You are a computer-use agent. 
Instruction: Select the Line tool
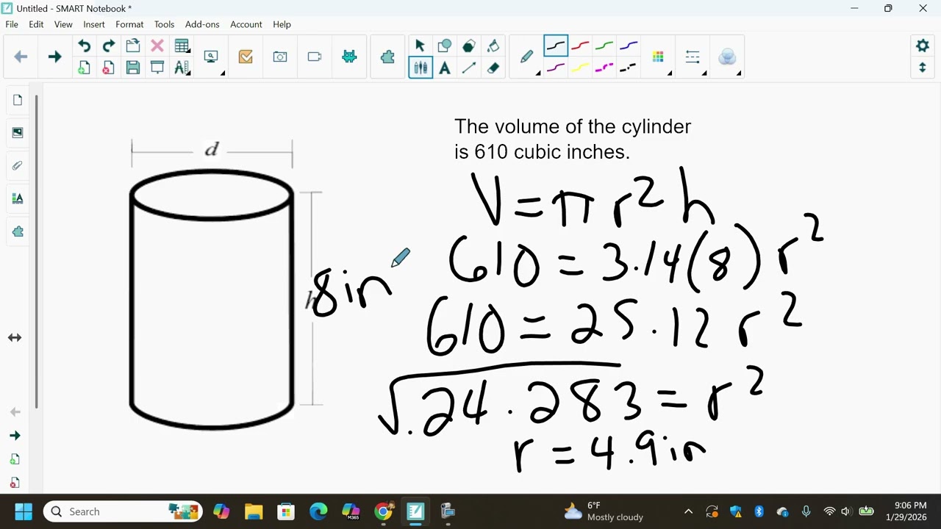click(x=468, y=68)
